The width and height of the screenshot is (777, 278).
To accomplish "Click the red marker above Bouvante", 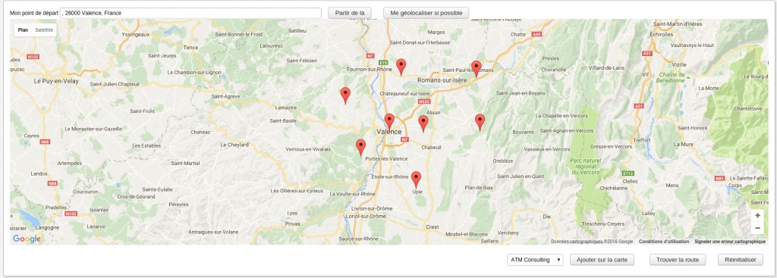I will click(x=480, y=122).
